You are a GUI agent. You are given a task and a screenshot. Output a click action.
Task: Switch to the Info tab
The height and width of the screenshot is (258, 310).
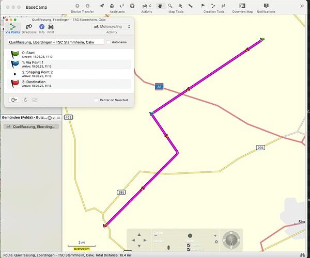(x=42, y=28)
